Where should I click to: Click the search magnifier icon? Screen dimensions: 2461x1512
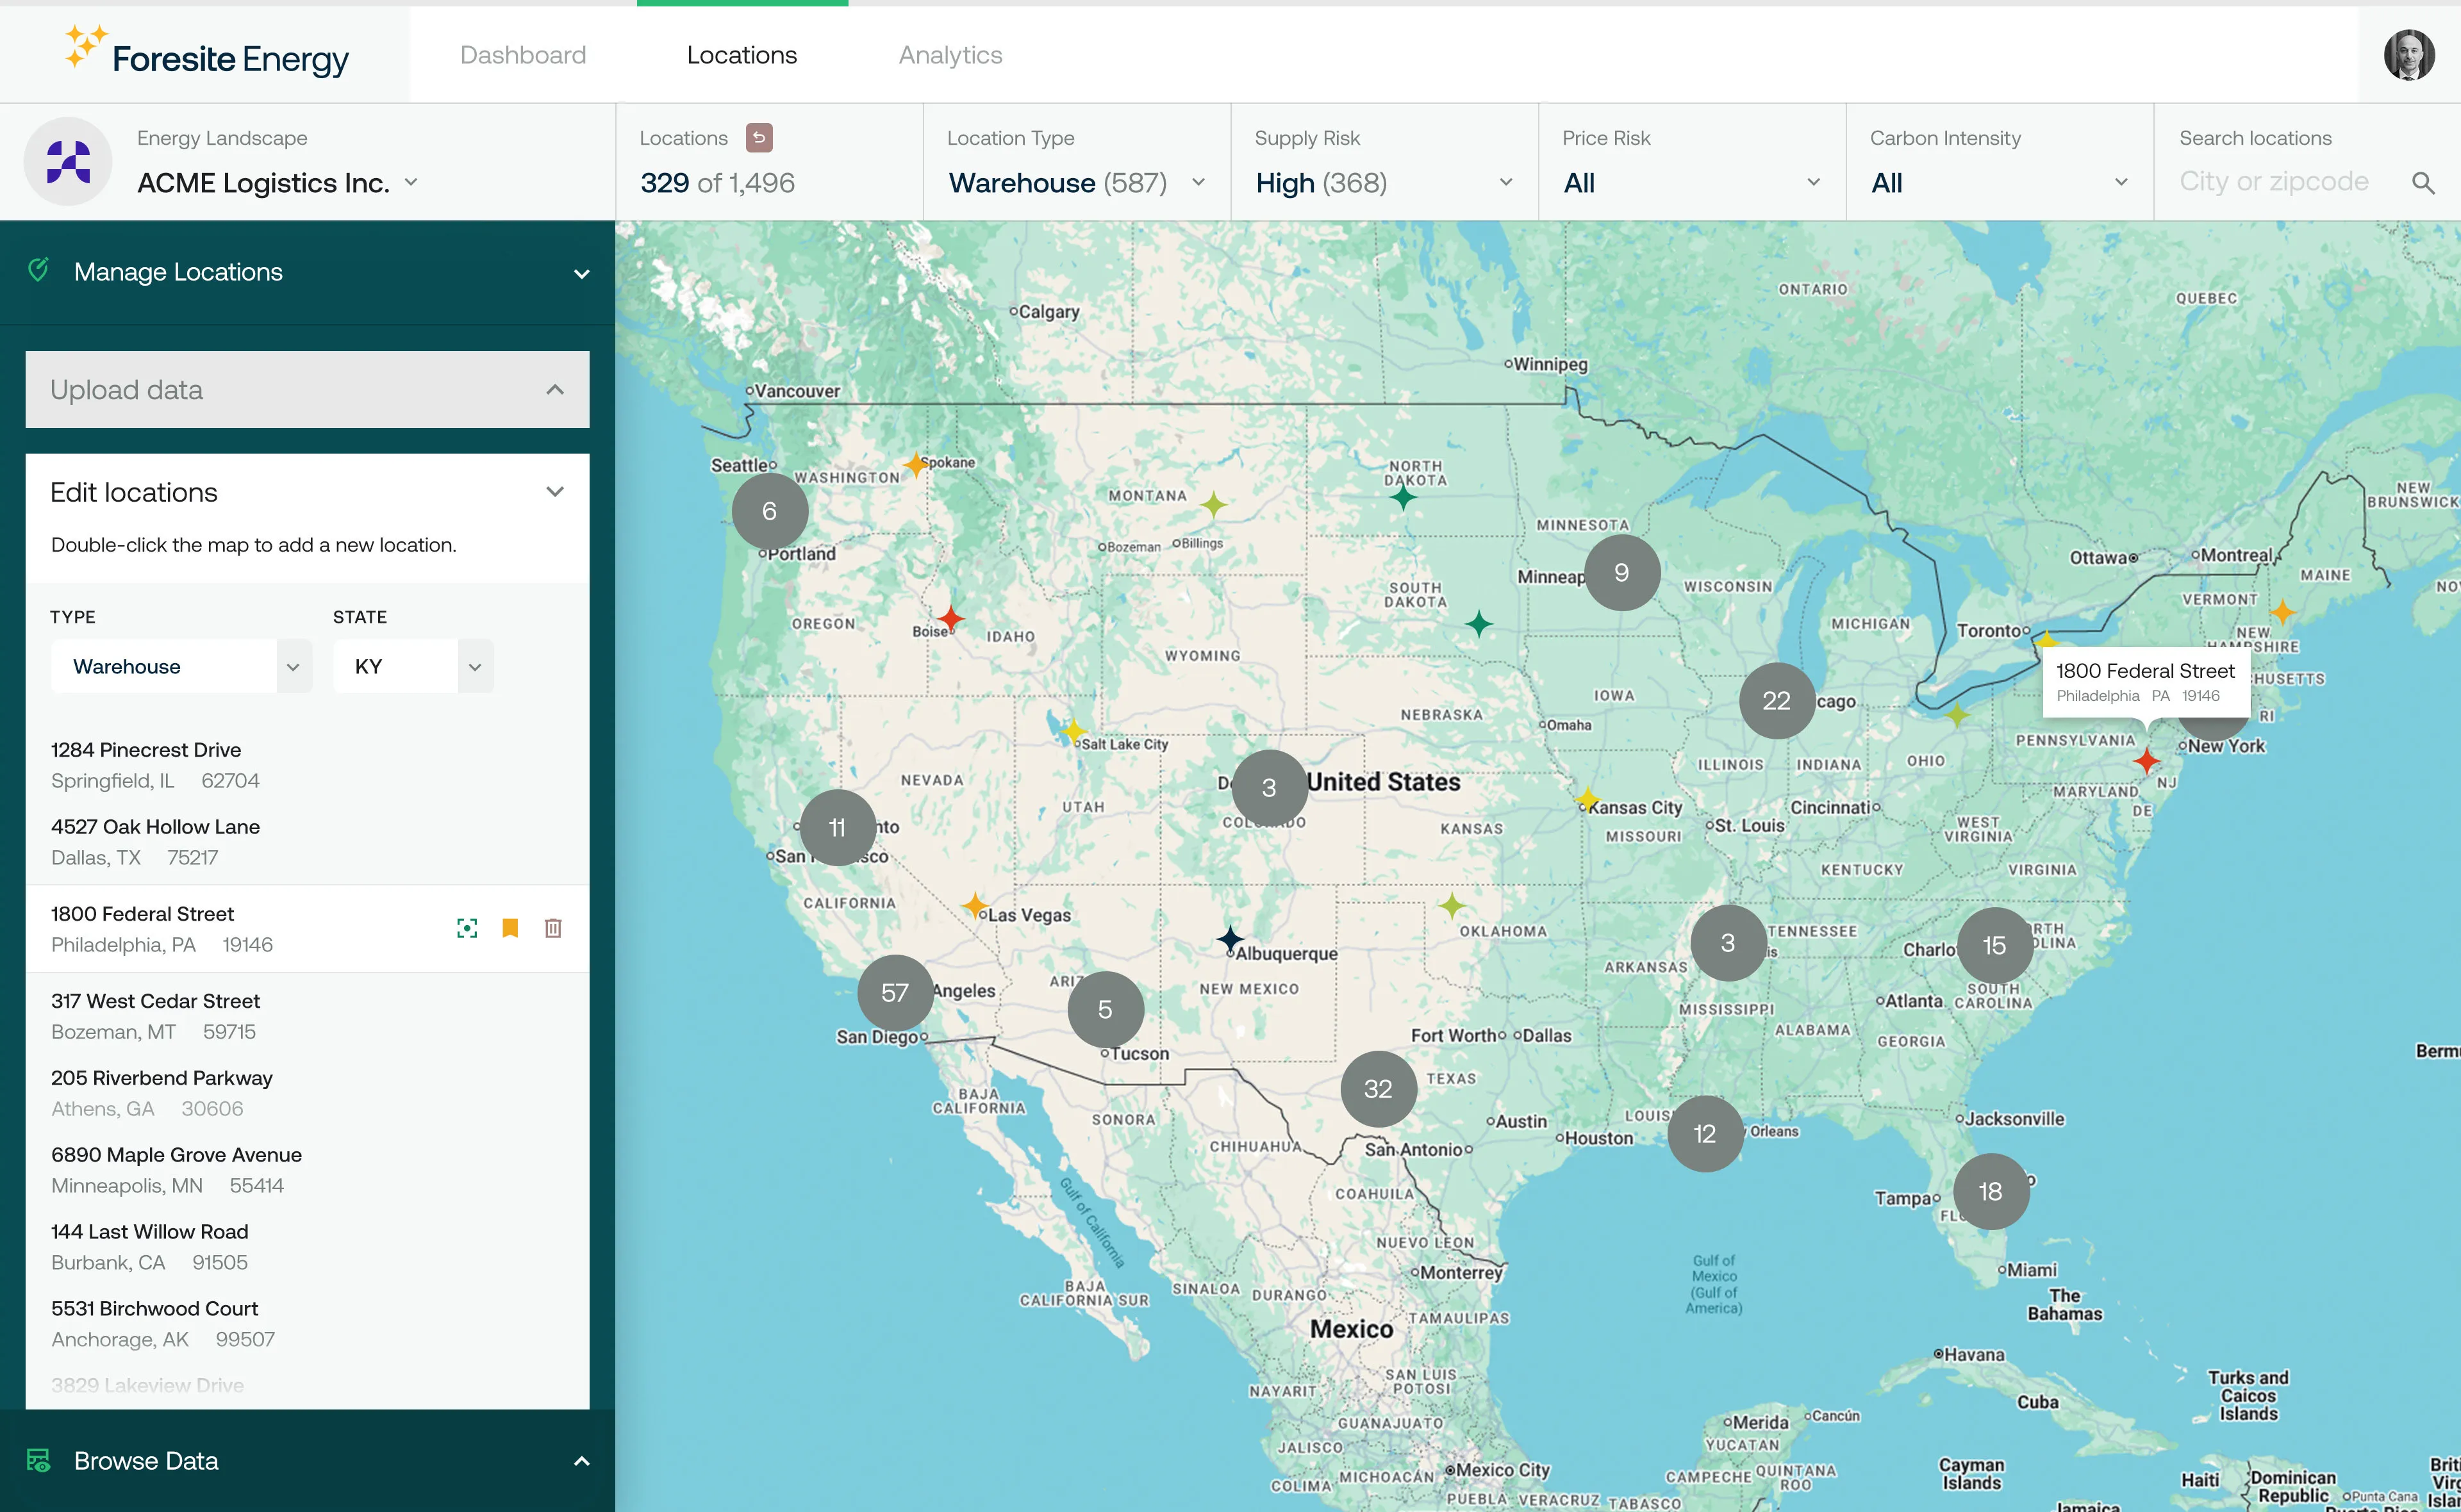tap(2422, 183)
